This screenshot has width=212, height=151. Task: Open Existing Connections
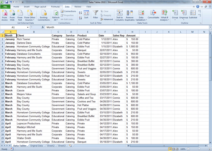coord(44,15)
